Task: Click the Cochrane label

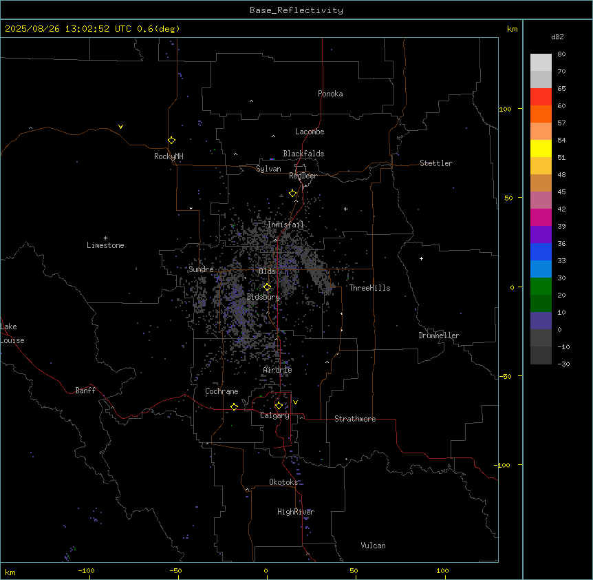Action: (x=222, y=391)
